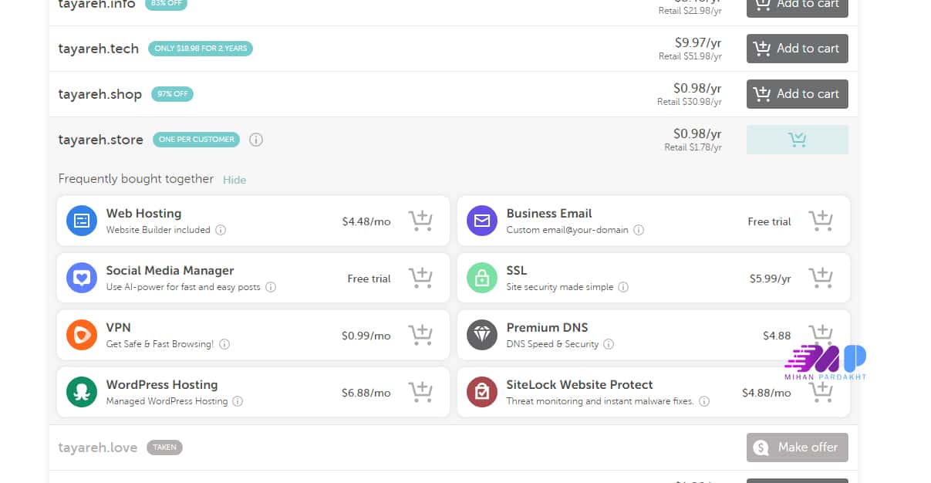The height and width of the screenshot is (483, 931).
Task: Hide the Frequently bought together section
Action: point(234,180)
